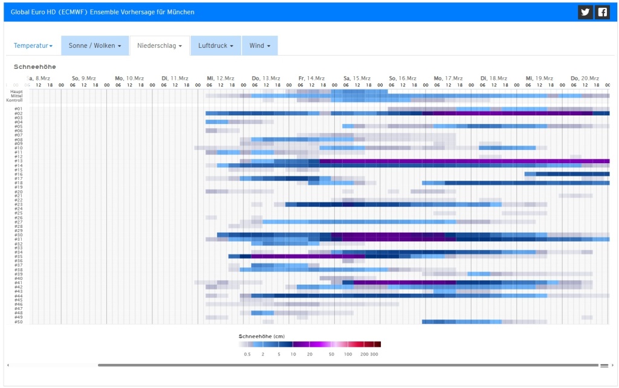Click the purple 20 cm legend swatch

(309, 344)
